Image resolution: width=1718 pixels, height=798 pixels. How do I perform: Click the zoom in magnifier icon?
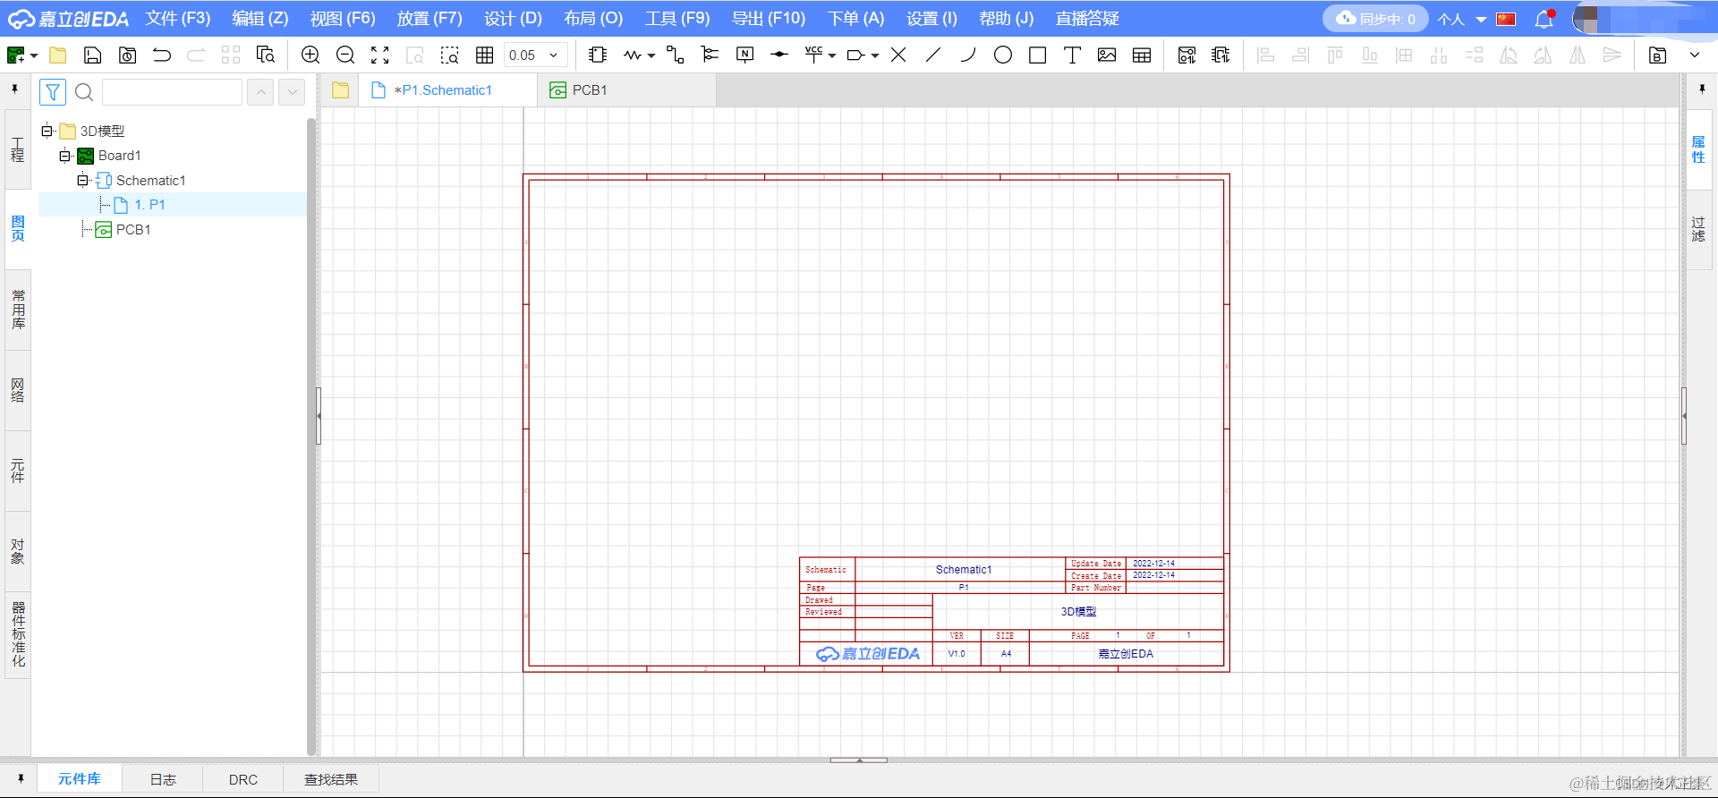[x=310, y=55]
